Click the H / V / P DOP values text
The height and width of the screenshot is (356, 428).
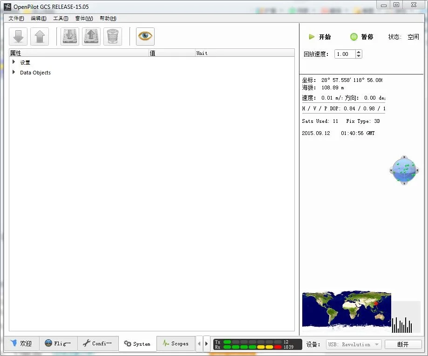[x=344, y=108]
